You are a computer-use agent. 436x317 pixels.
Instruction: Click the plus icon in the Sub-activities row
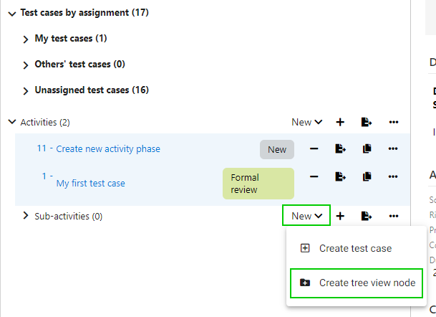point(340,216)
